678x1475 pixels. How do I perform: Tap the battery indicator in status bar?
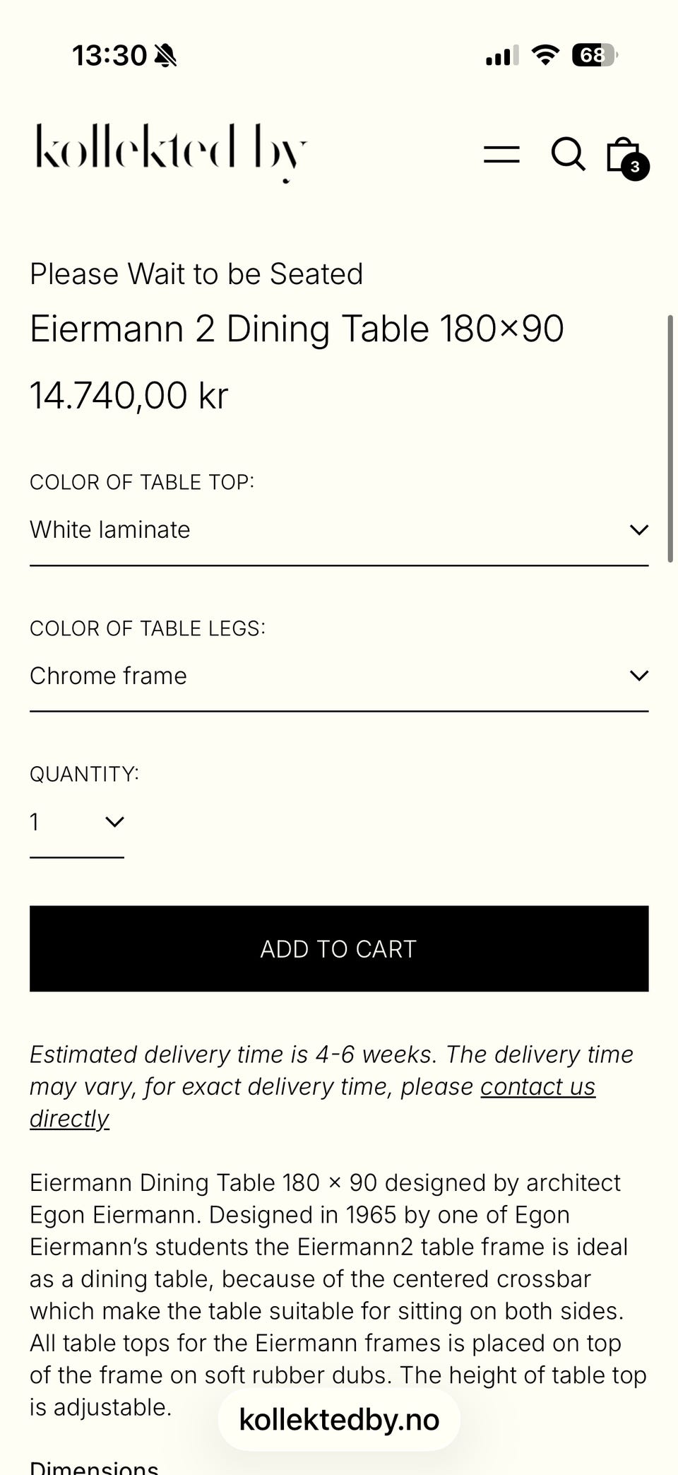coord(594,54)
